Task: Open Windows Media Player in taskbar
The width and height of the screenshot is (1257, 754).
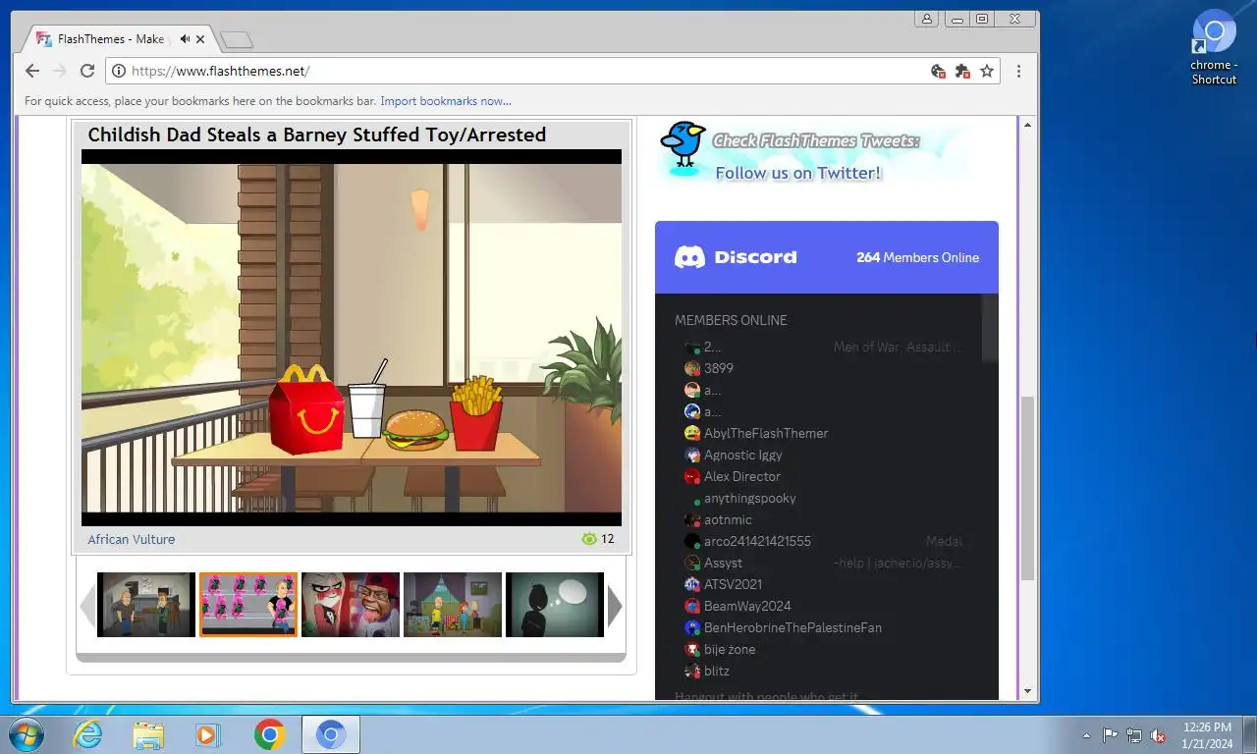Action: pos(208,734)
